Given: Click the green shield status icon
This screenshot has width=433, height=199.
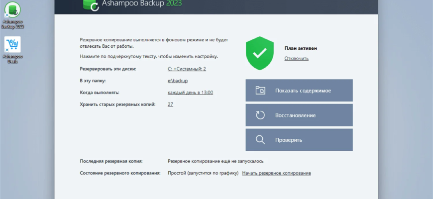Looking at the screenshot, I should 260,53.
